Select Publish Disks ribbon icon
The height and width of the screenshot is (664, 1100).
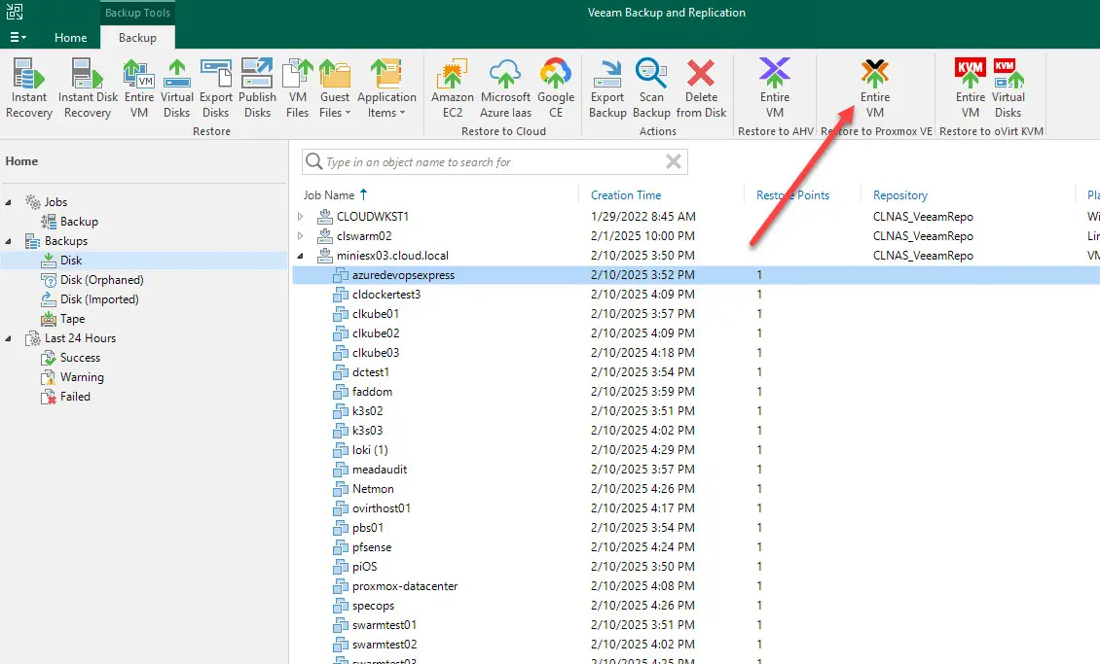pos(257,87)
